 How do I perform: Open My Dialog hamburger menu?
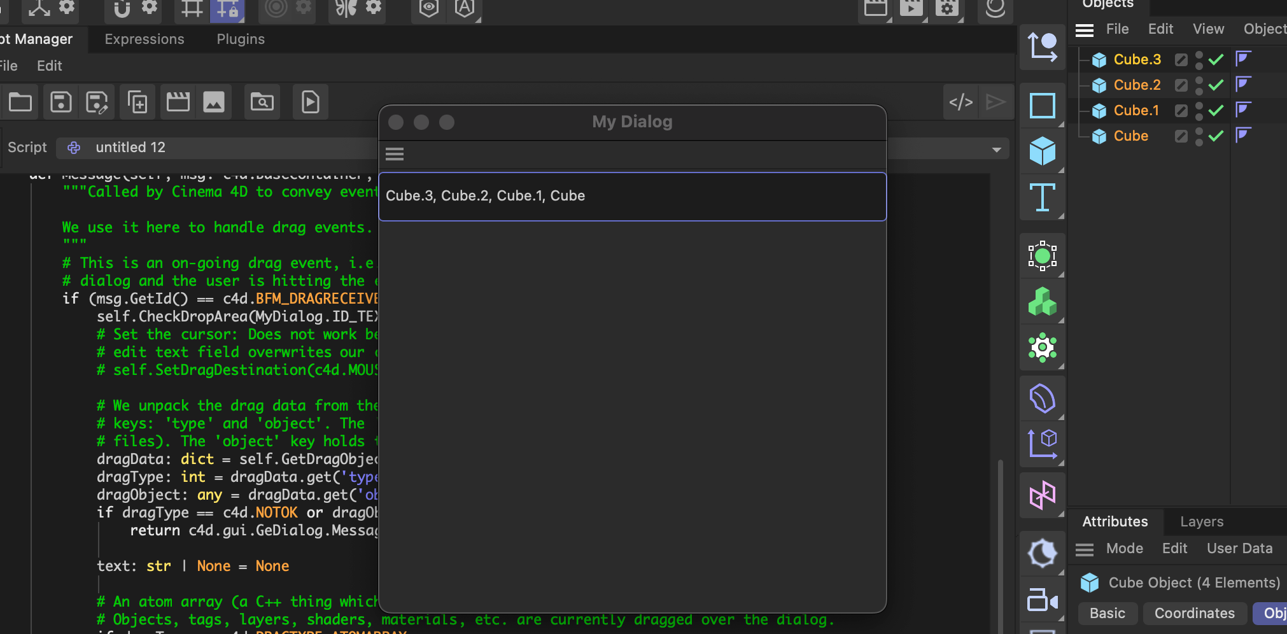pos(395,154)
